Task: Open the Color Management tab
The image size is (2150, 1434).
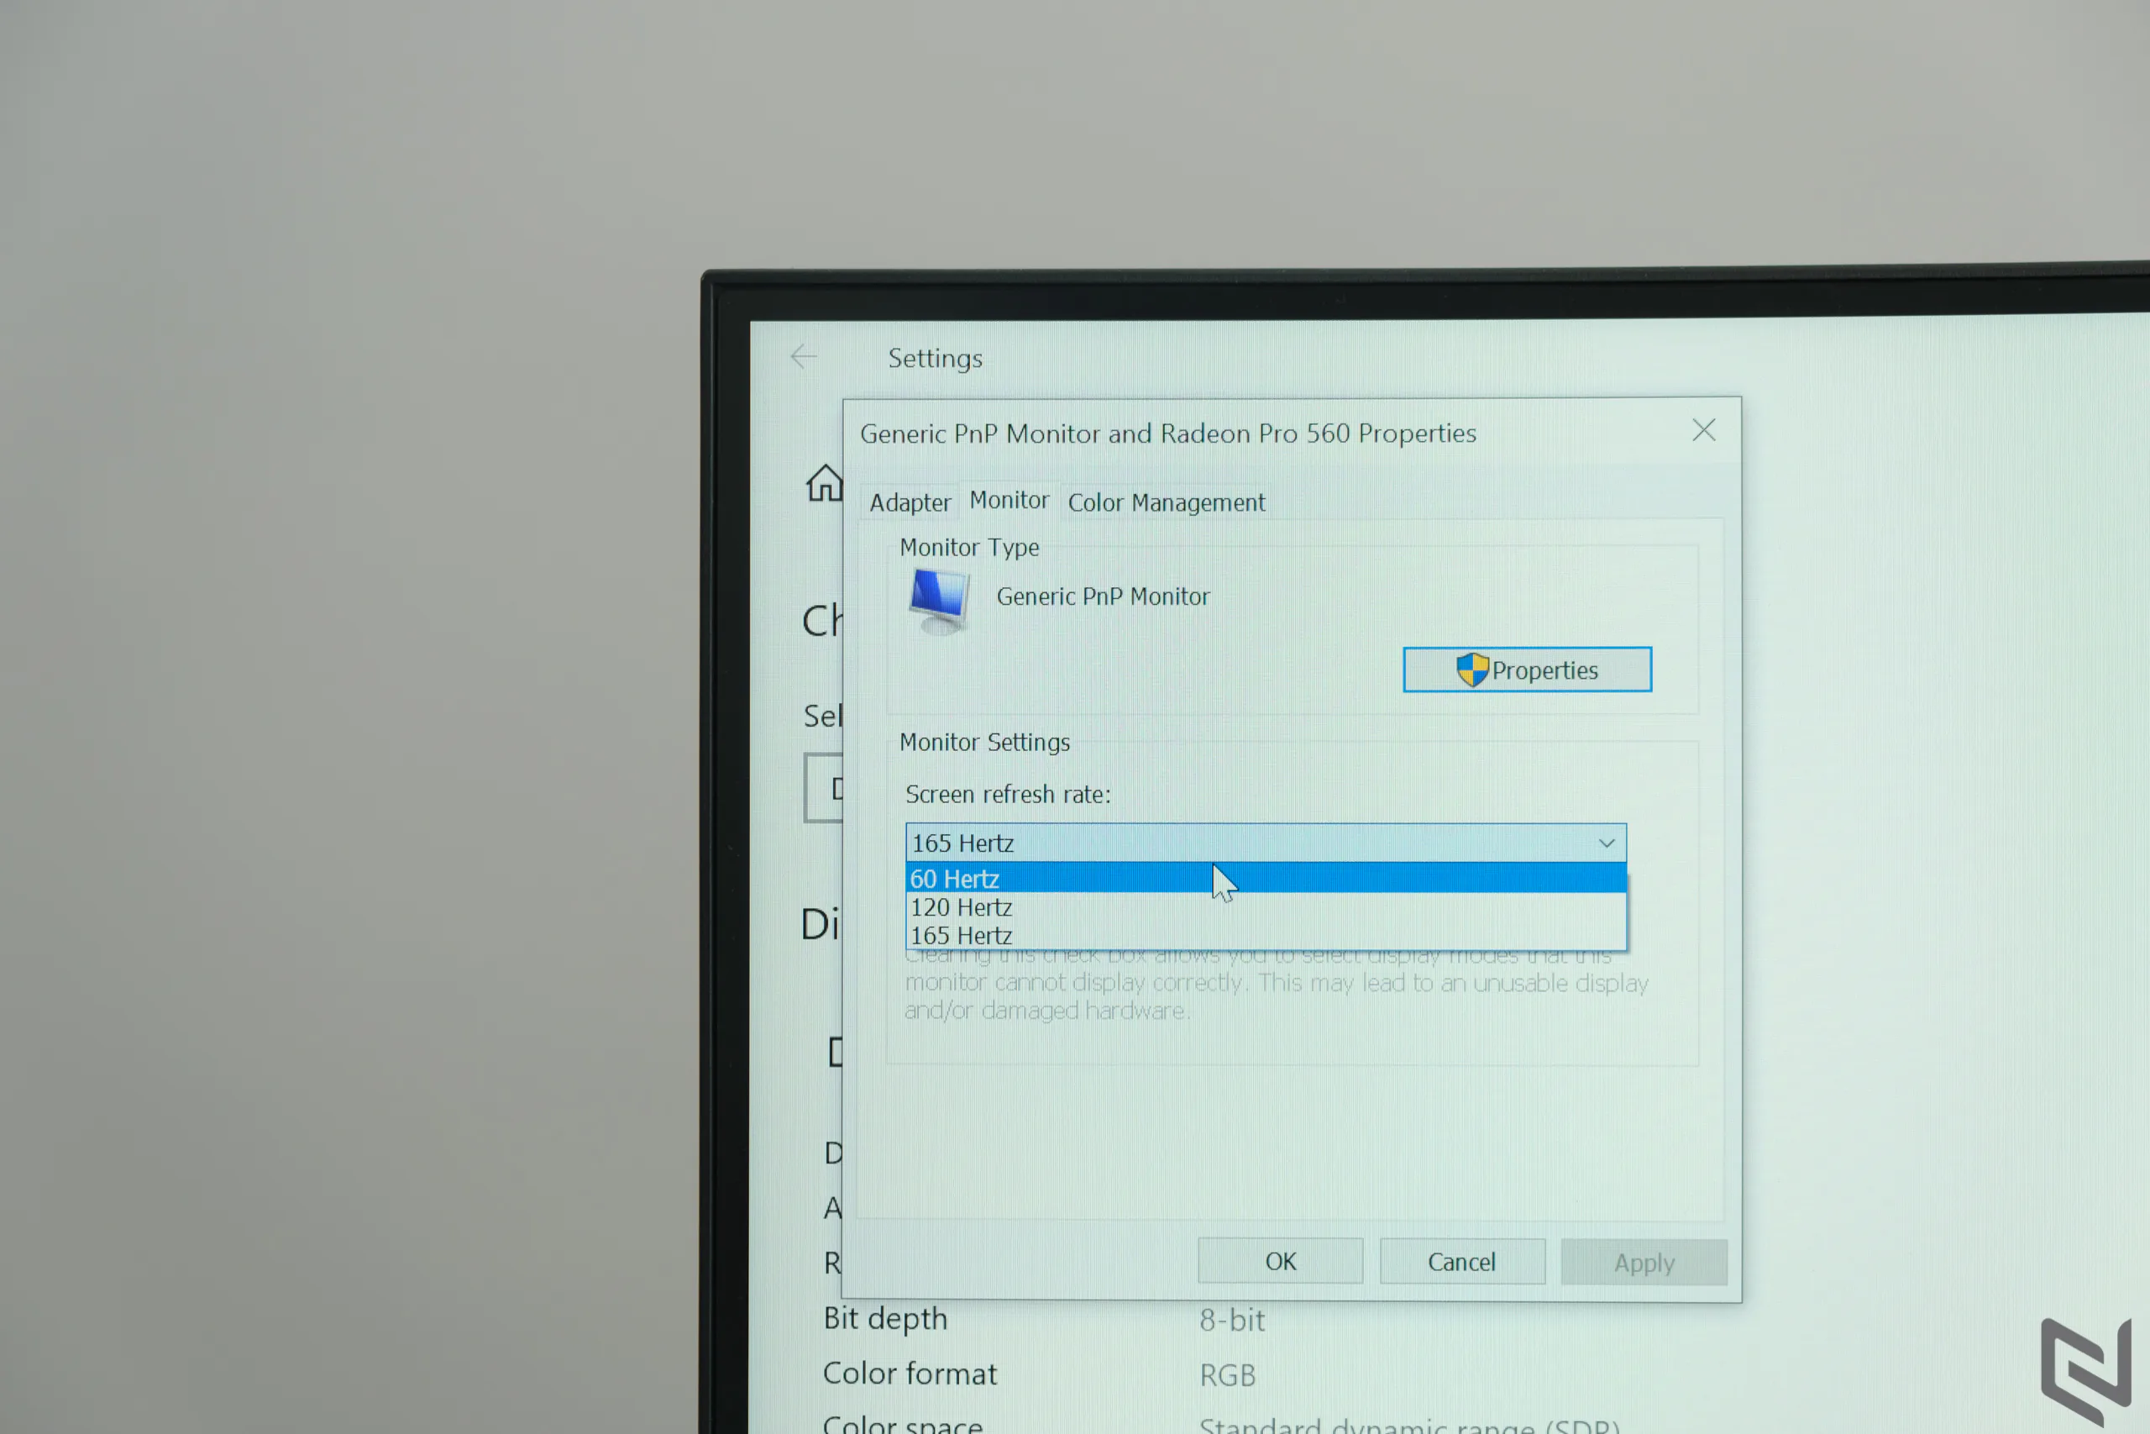Action: click(1167, 503)
